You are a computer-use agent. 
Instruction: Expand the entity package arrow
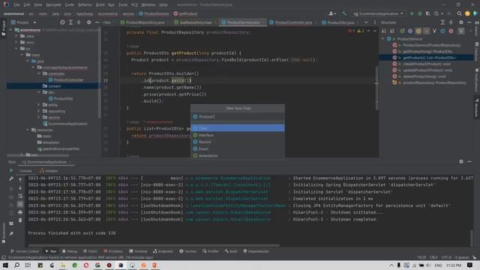pos(39,105)
